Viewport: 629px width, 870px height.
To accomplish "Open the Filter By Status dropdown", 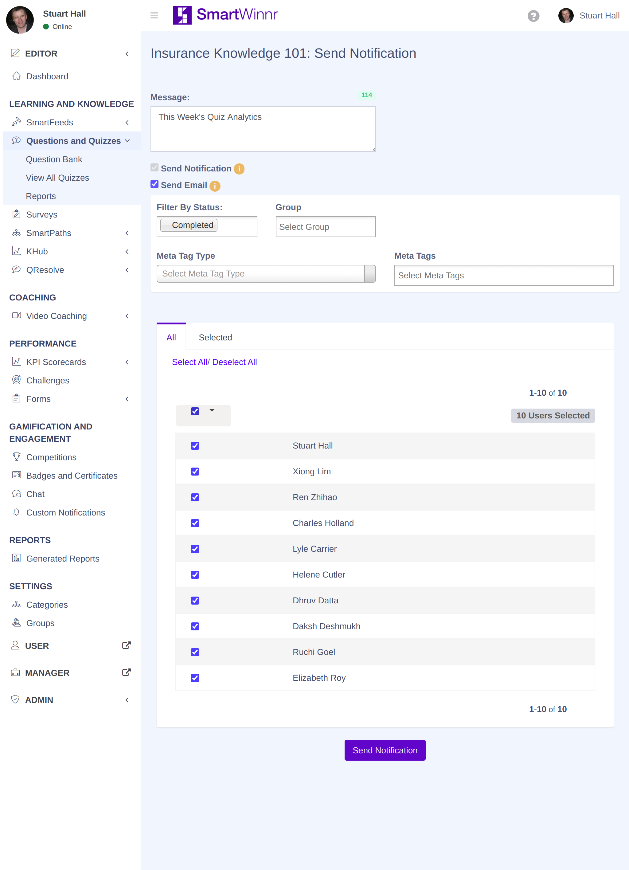I will coord(207,227).
